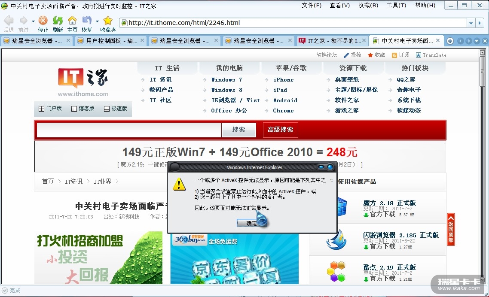The height and width of the screenshot is (297, 489).
Task: Go to home page with 主页 icon
Action: [72, 21]
